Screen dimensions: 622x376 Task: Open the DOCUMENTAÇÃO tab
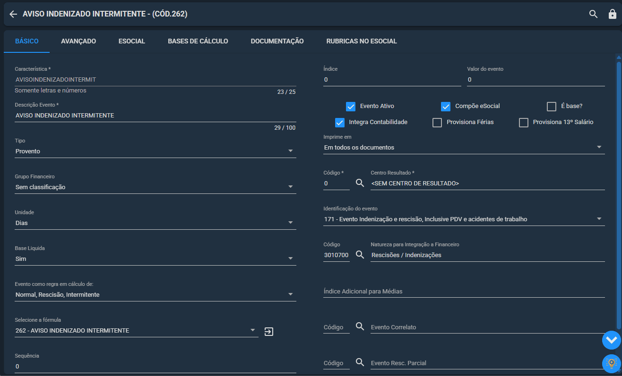click(277, 41)
